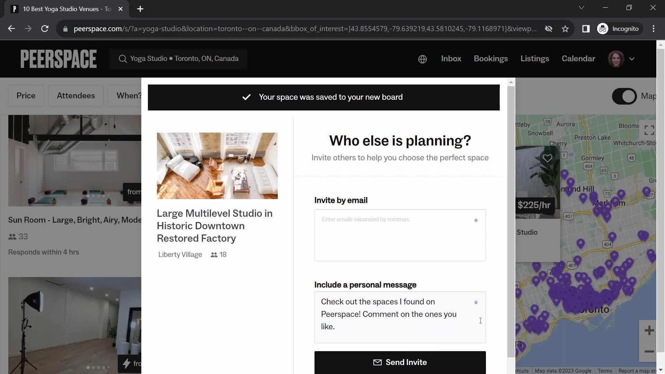665x374 pixels.
Task: Expand the user profile dropdown menu
Action: [632, 59]
